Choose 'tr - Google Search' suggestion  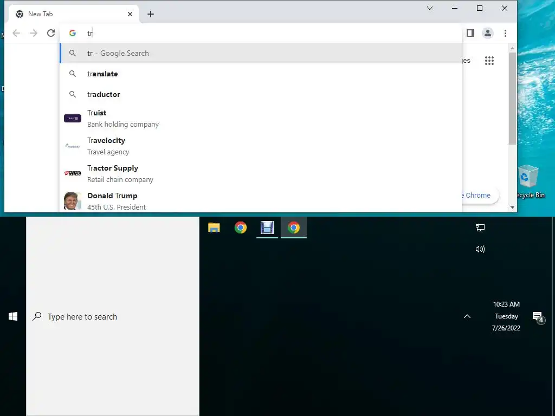click(x=261, y=53)
